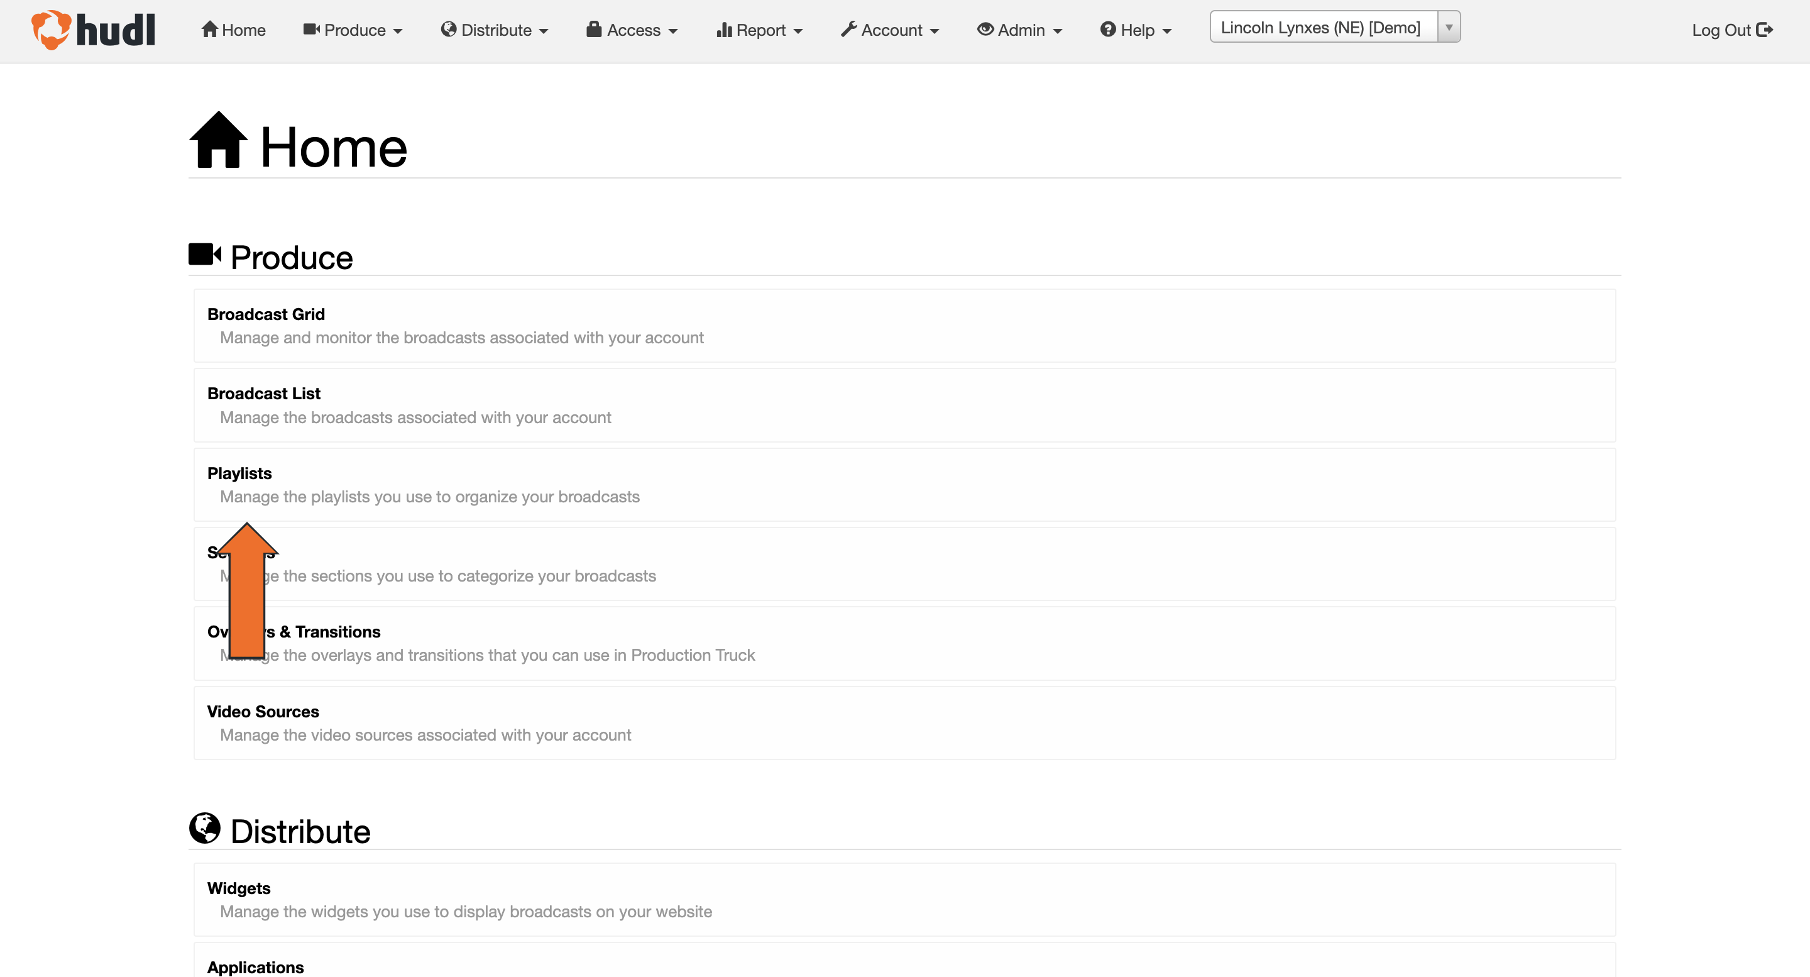Screen dimensions: 1810x977
Task: Expand the Admin dropdown menu
Action: (x=1019, y=30)
